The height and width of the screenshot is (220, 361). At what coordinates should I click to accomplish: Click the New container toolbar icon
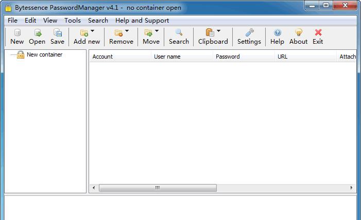(x=18, y=33)
